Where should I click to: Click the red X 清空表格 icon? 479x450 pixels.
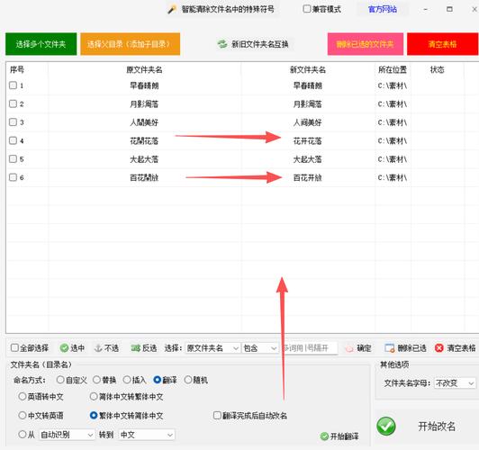click(x=439, y=347)
